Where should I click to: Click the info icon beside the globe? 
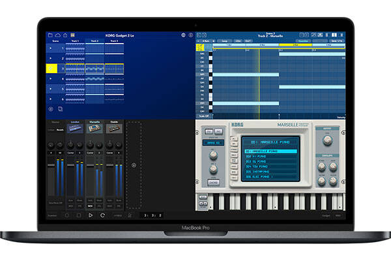pos(191,35)
